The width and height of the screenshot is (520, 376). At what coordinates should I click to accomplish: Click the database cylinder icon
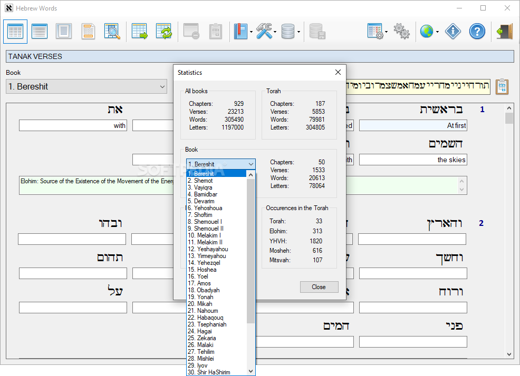pyautogui.click(x=288, y=32)
